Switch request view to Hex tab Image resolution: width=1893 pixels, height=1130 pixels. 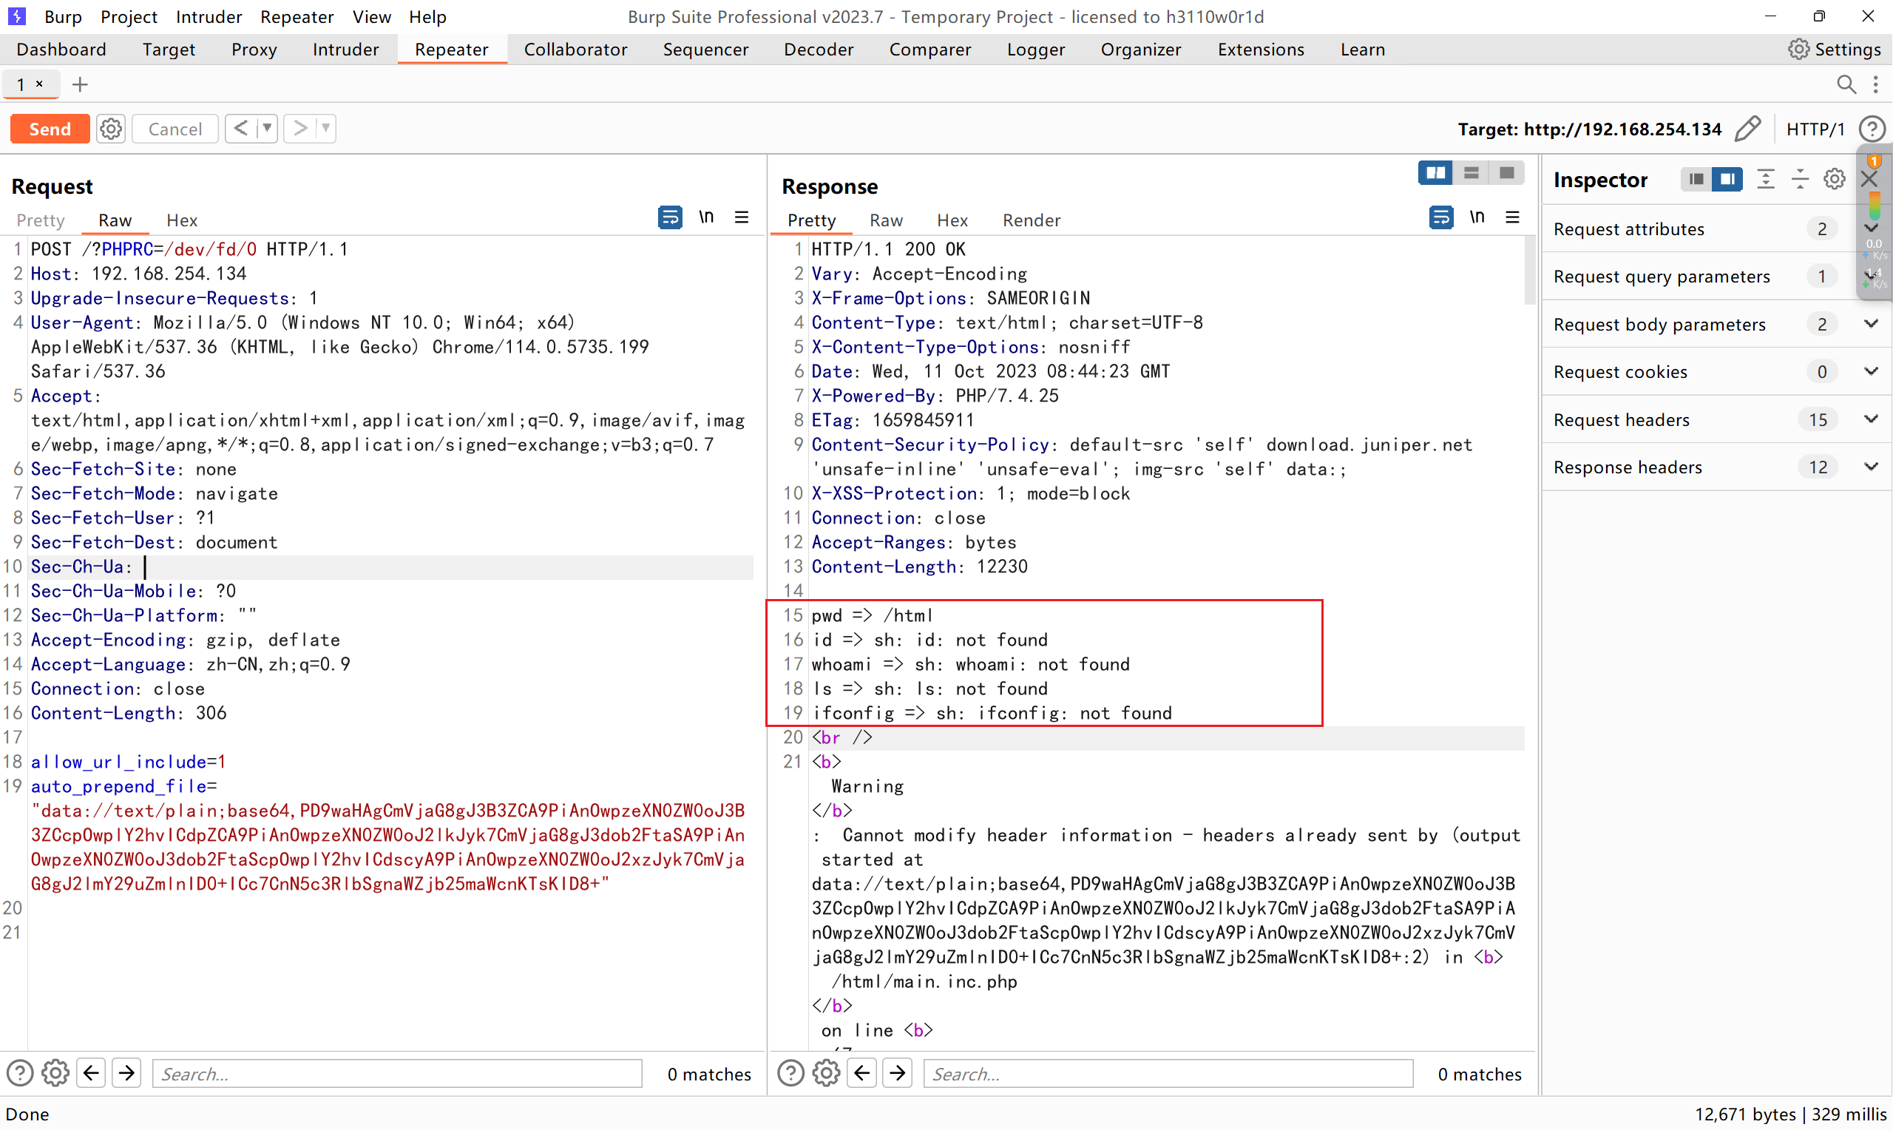coord(182,220)
